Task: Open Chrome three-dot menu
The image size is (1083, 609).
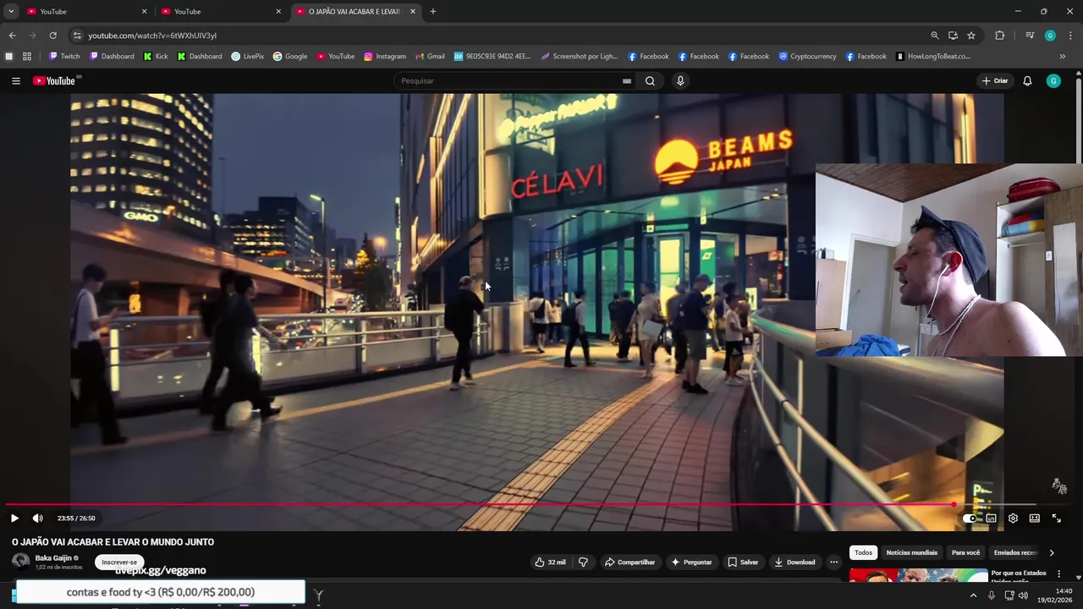Action: coord(1071,36)
